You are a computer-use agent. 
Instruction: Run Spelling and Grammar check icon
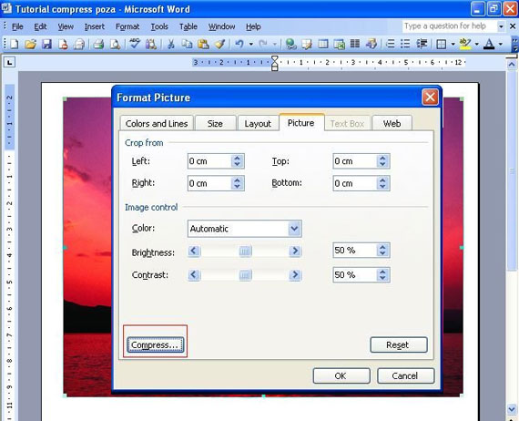135,44
